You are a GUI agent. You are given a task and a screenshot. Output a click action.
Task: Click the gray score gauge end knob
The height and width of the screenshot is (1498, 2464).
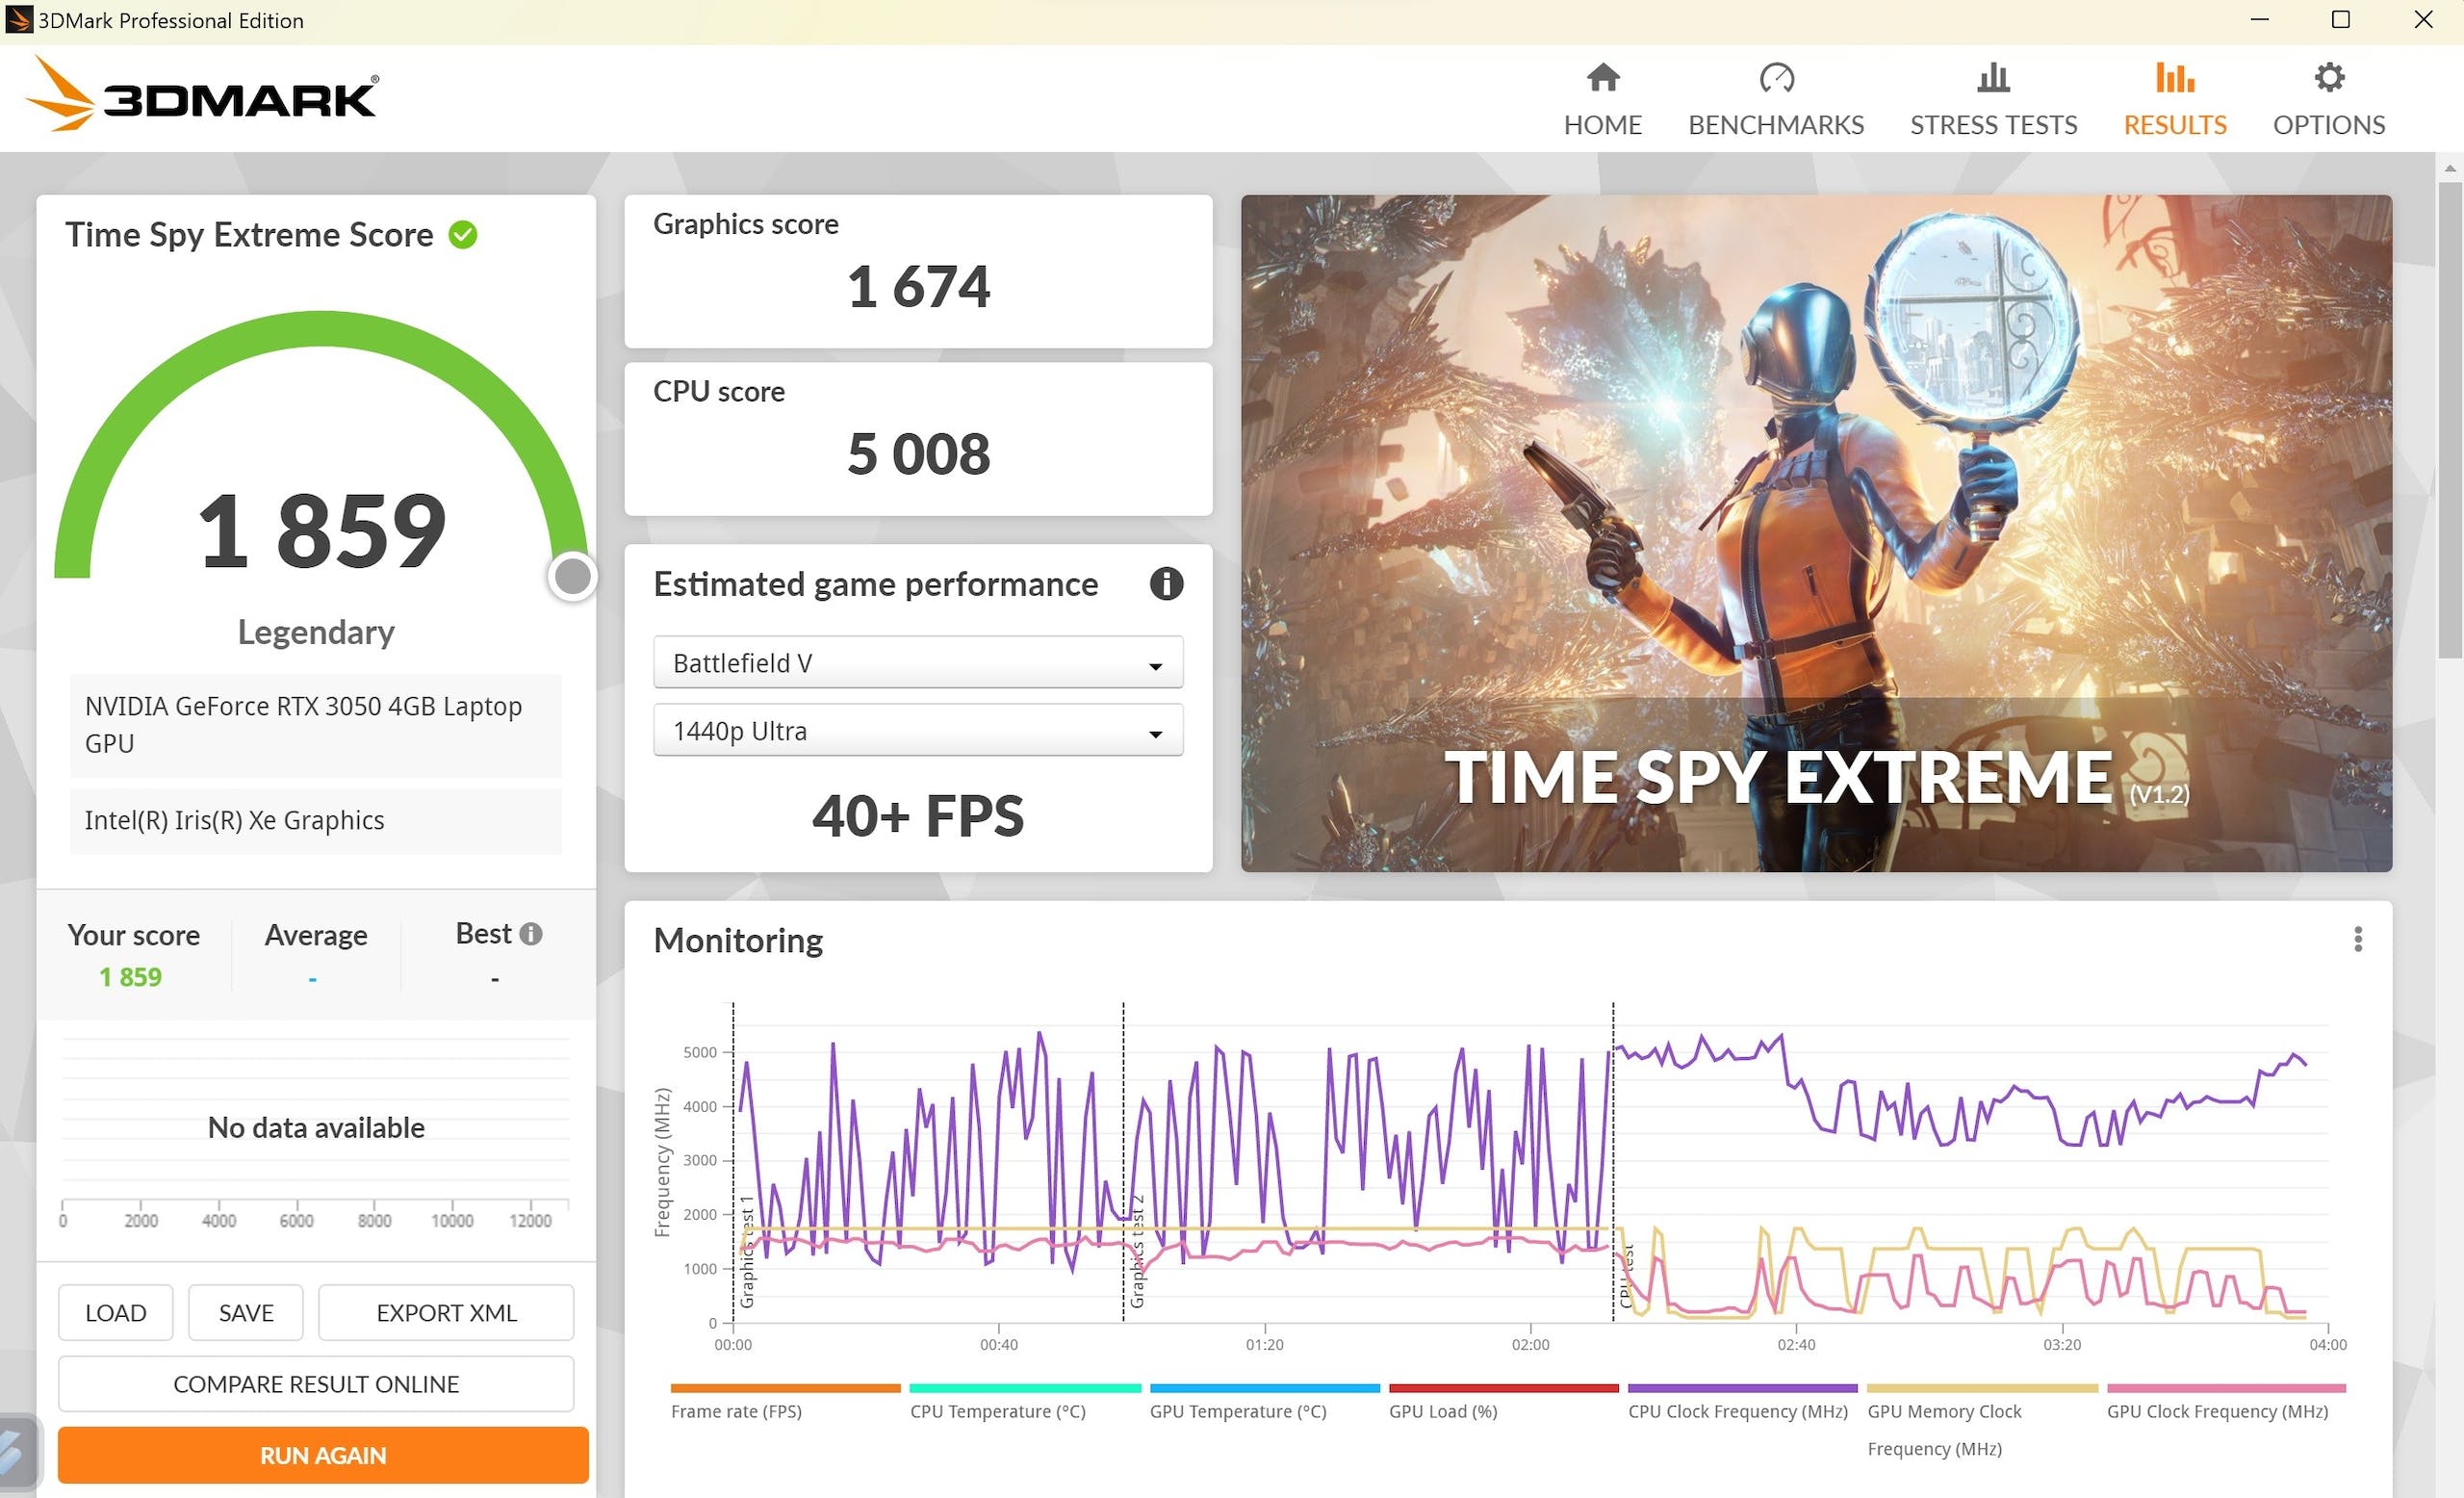coord(573,576)
